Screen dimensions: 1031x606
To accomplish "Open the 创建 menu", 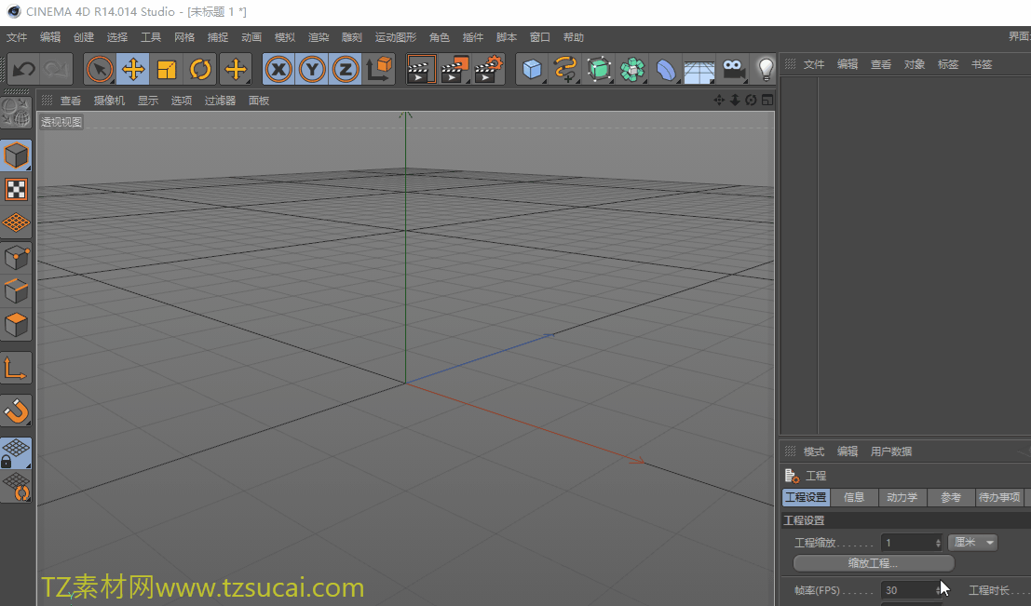I will [x=84, y=37].
